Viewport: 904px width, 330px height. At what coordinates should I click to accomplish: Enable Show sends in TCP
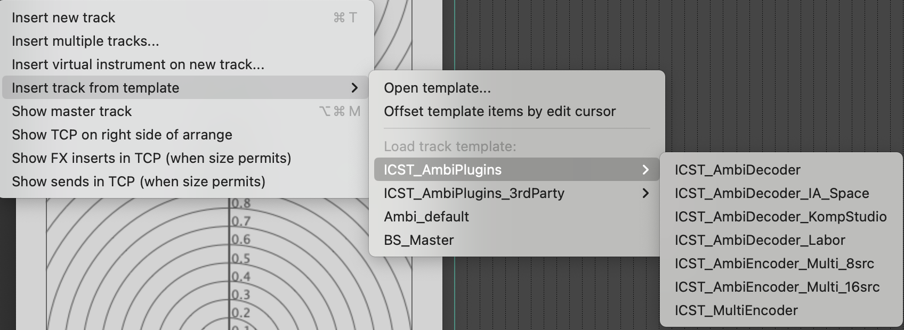(x=139, y=181)
